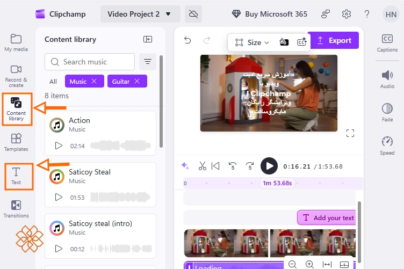Image resolution: width=404 pixels, height=269 pixels.
Task: Click the content library scrollbar
Action: [x=161, y=101]
